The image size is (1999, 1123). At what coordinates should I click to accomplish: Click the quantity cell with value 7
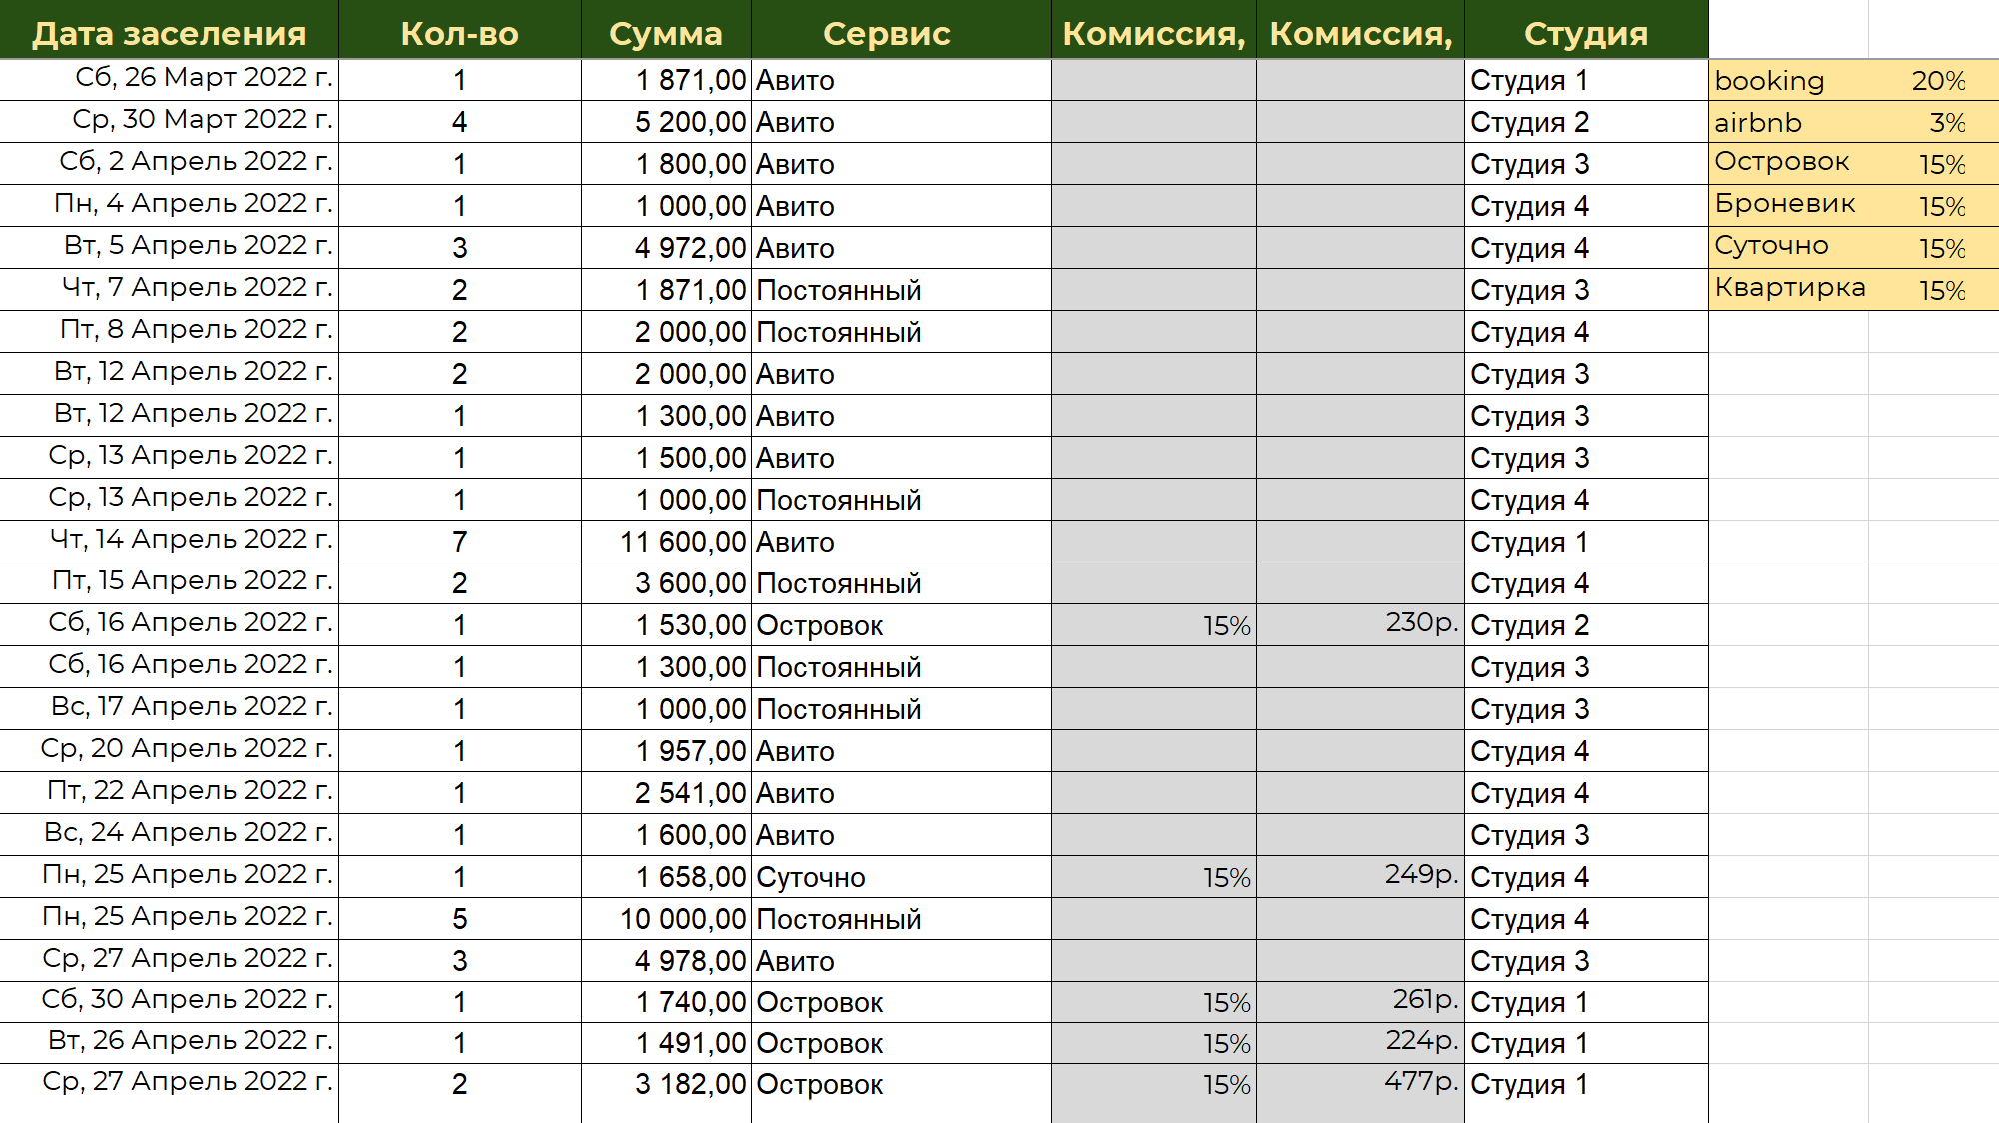pyautogui.click(x=460, y=542)
